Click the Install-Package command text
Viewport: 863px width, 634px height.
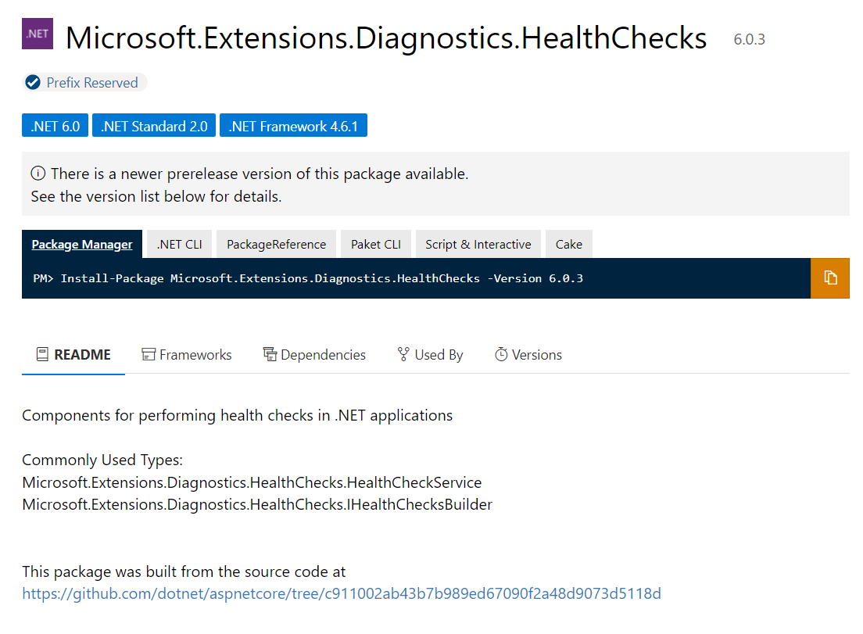point(321,278)
